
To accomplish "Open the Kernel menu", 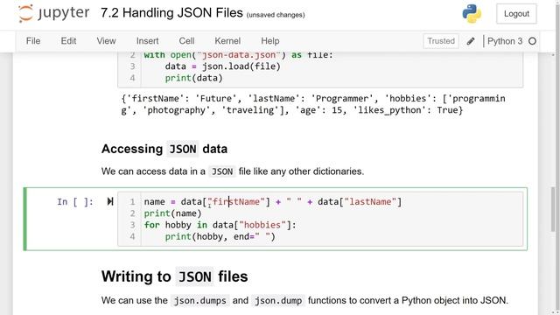I will click(x=227, y=41).
